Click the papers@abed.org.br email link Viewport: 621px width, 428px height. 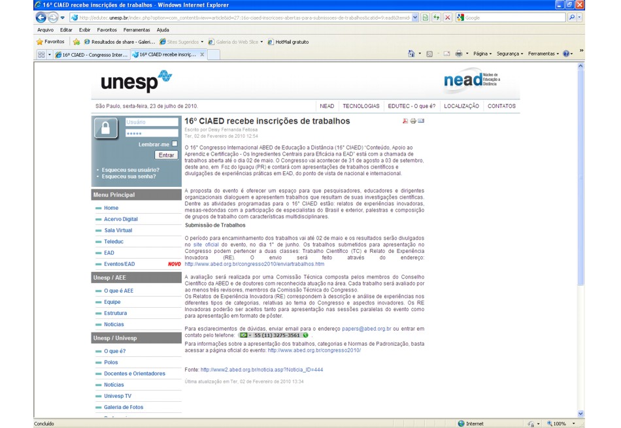[366, 329]
